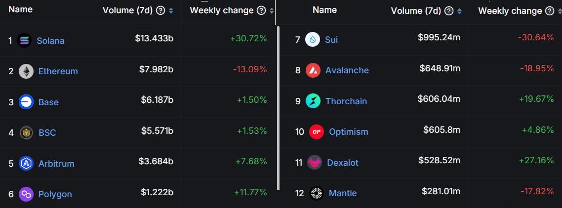
Task: Open the Dexalot chain link
Action: tap(343, 163)
